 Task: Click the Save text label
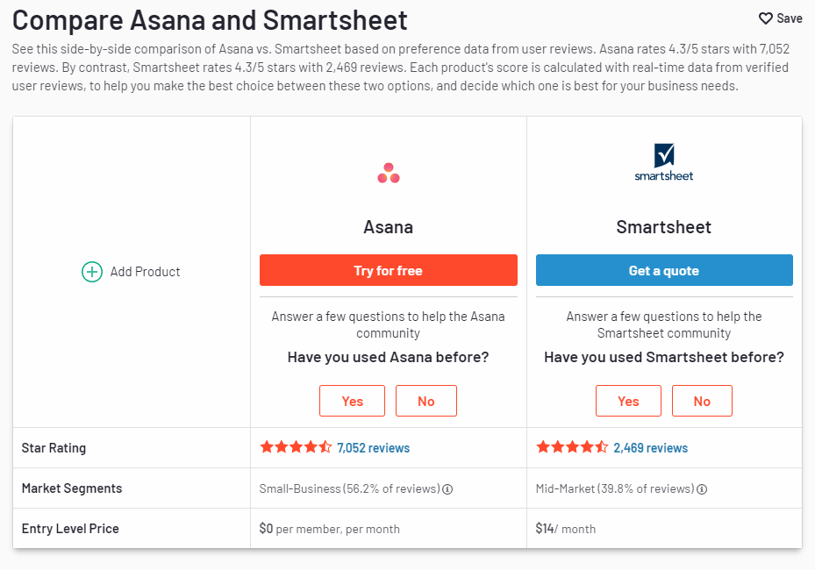point(790,18)
